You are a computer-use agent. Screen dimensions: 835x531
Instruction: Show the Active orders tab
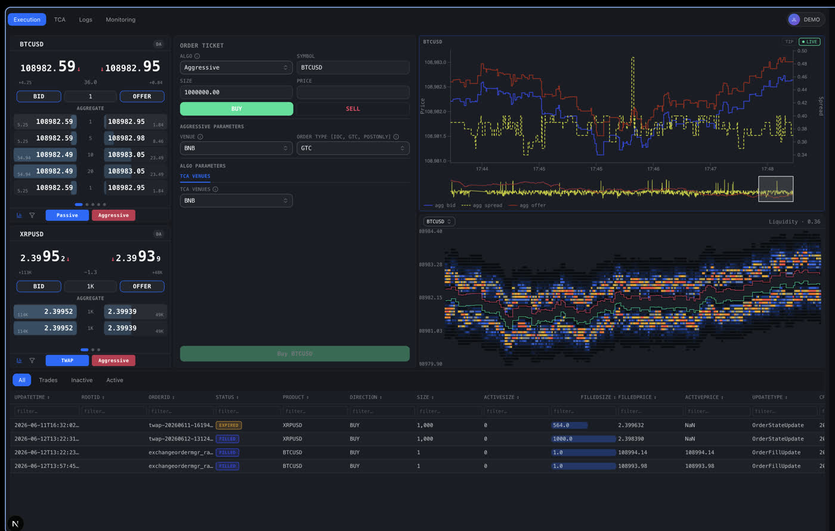pyautogui.click(x=115, y=380)
